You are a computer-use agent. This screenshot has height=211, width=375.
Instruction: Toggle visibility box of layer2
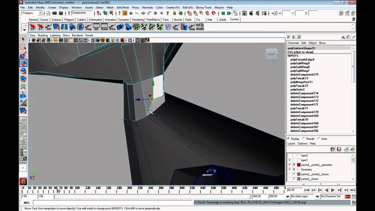click(289, 155)
